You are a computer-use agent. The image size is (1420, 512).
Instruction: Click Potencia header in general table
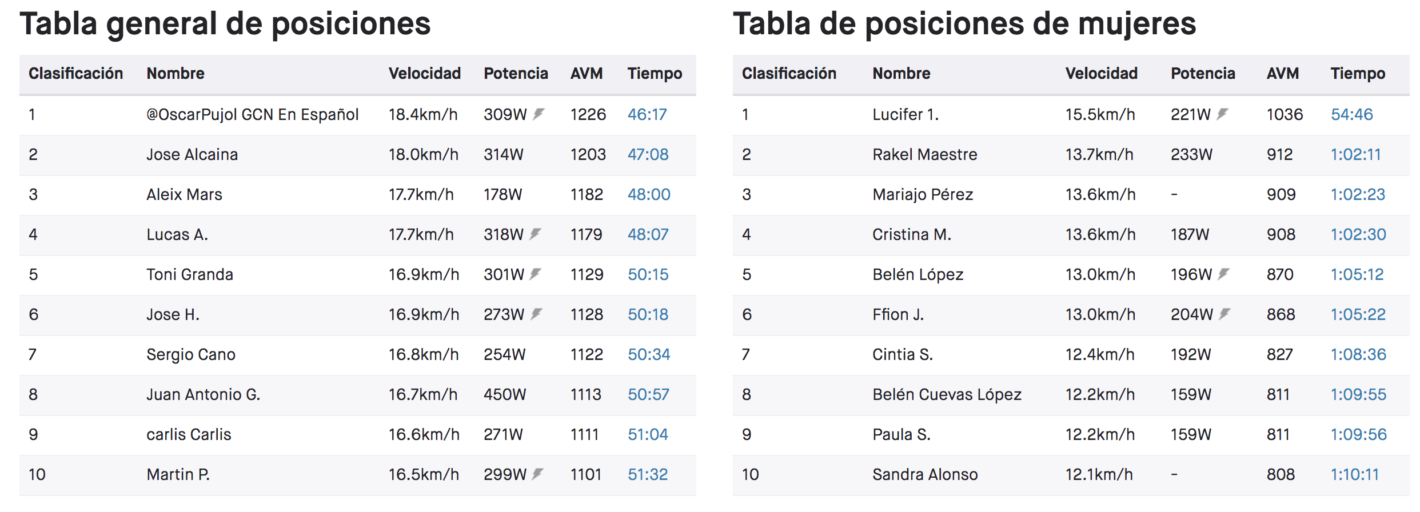point(516,73)
